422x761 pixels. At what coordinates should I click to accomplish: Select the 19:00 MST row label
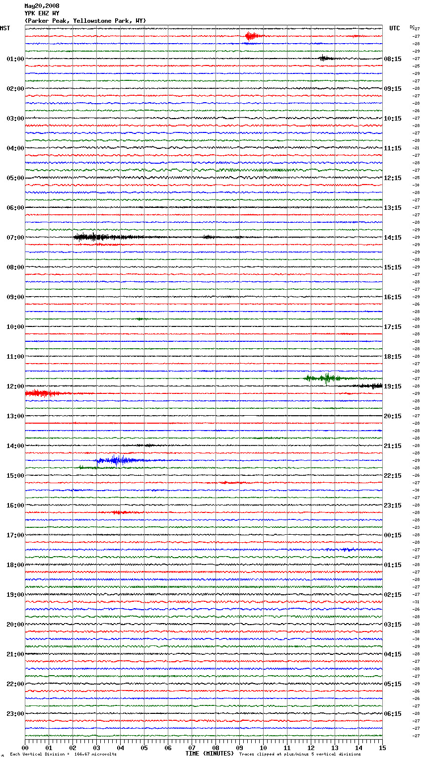(15, 594)
